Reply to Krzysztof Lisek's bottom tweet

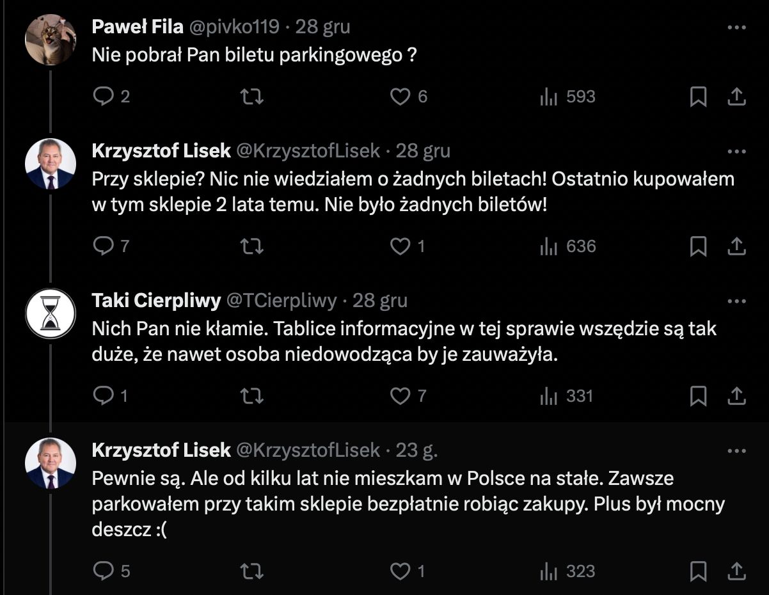pyautogui.click(x=104, y=571)
